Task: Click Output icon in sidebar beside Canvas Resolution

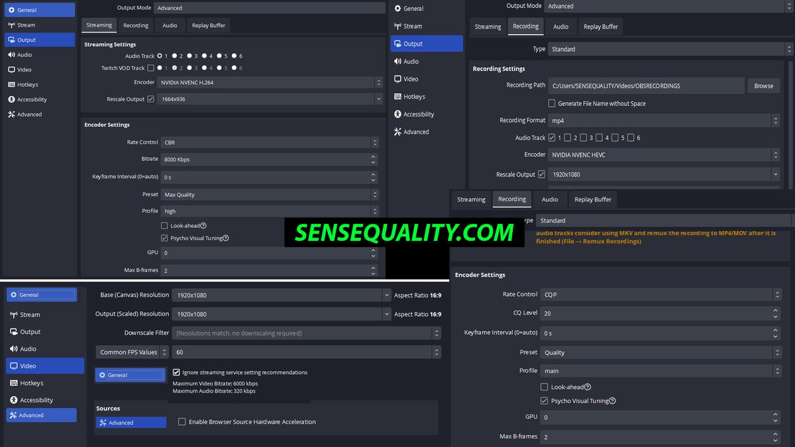Action: (x=14, y=332)
